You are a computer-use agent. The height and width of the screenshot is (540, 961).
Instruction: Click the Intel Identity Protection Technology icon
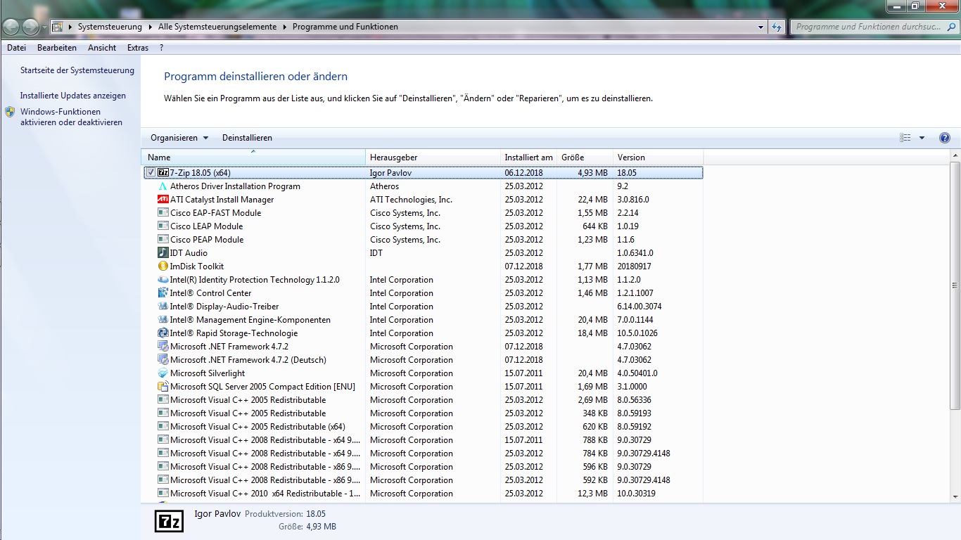coord(163,280)
